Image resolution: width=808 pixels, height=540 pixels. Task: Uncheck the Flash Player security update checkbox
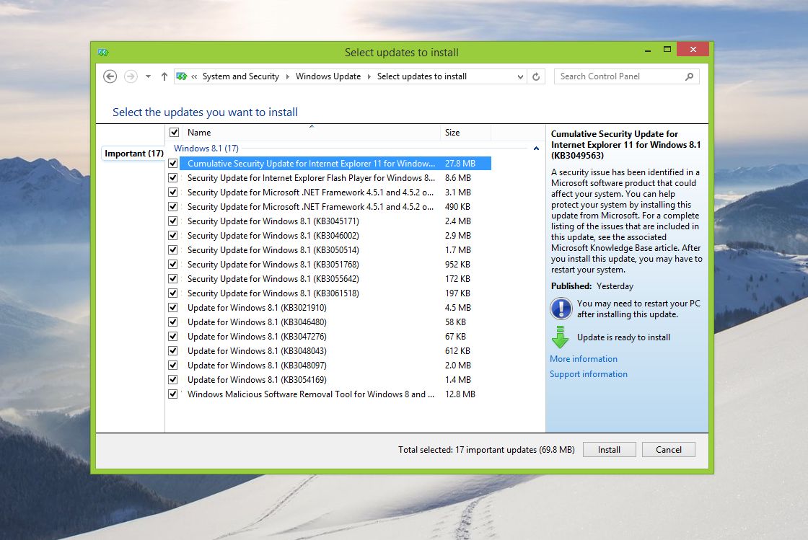click(x=173, y=177)
